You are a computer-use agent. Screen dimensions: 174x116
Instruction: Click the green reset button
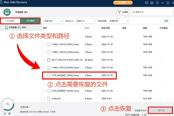pyautogui.click(x=166, y=21)
